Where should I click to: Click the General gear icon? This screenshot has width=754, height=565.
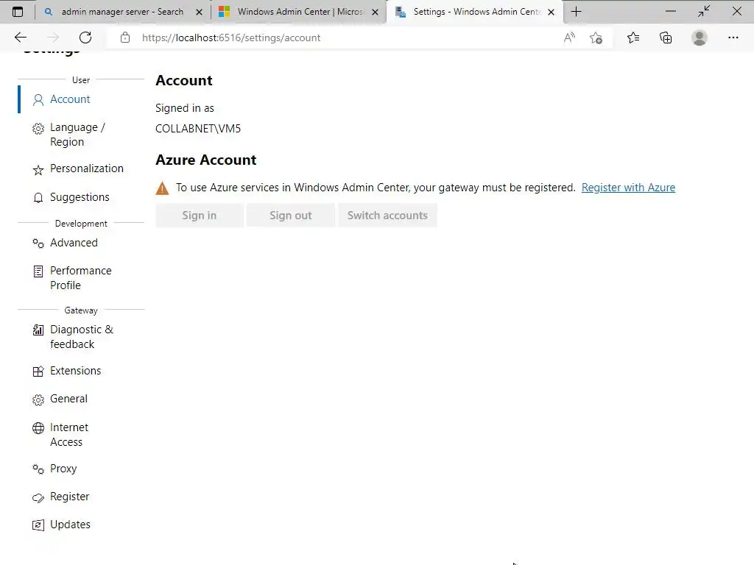[x=38, y=399]
